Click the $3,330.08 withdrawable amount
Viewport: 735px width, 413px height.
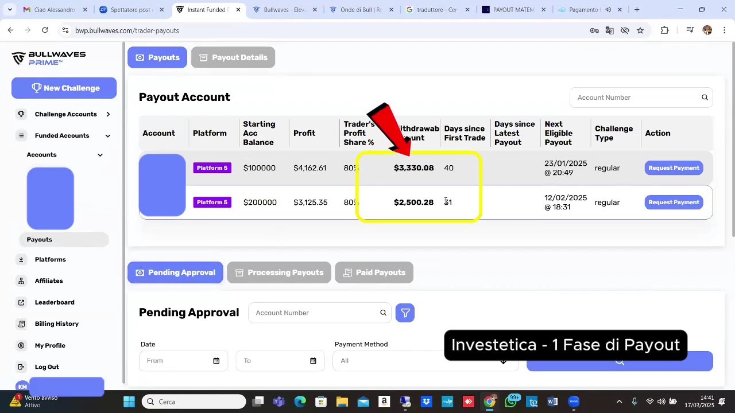pos(413,168)
